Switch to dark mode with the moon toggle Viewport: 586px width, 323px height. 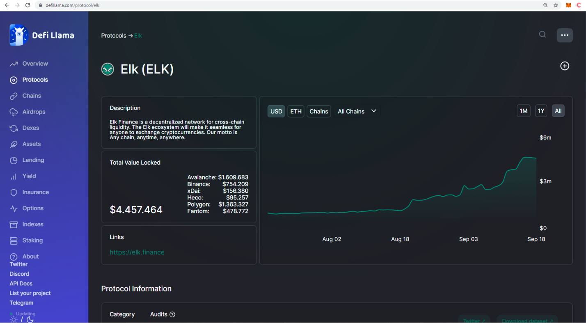pos(30,320)
